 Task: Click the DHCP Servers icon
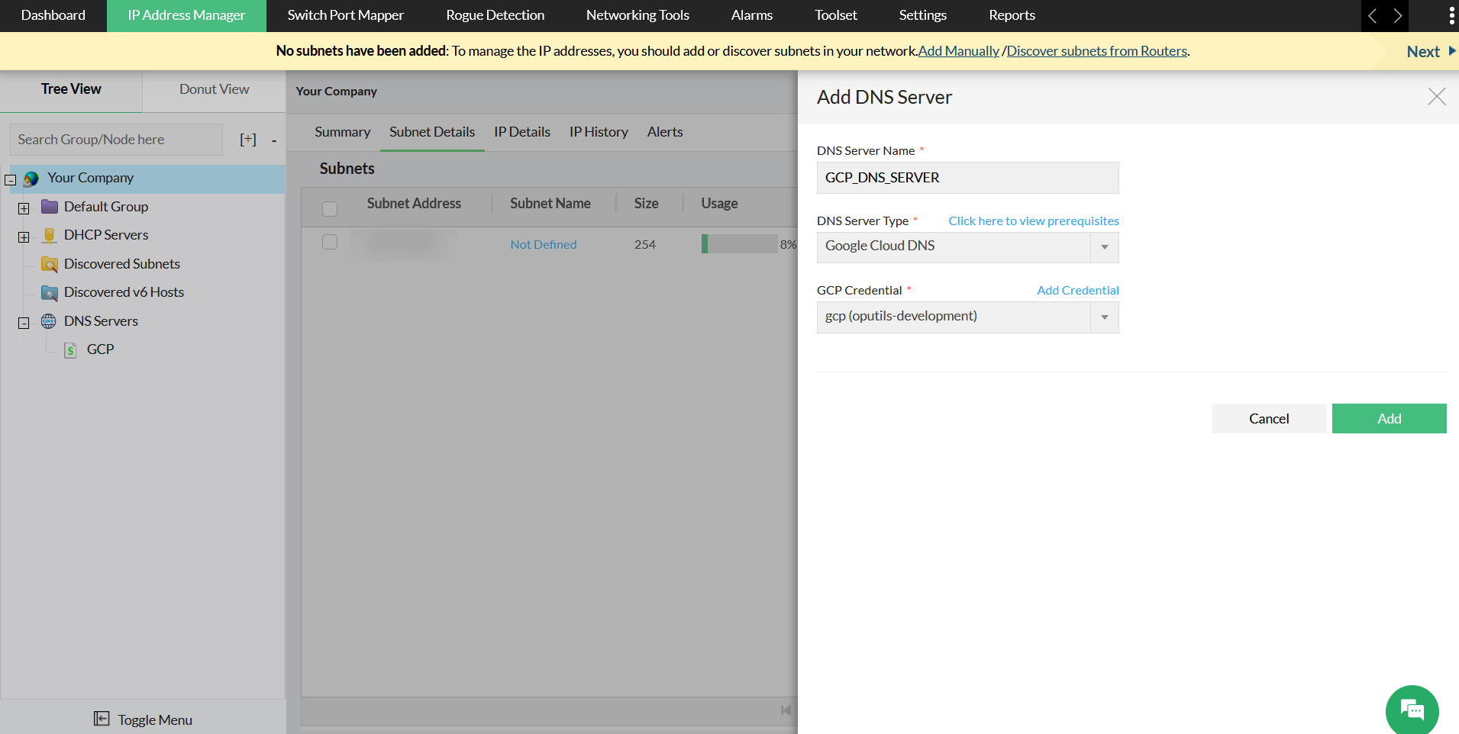tap(50, 235)
